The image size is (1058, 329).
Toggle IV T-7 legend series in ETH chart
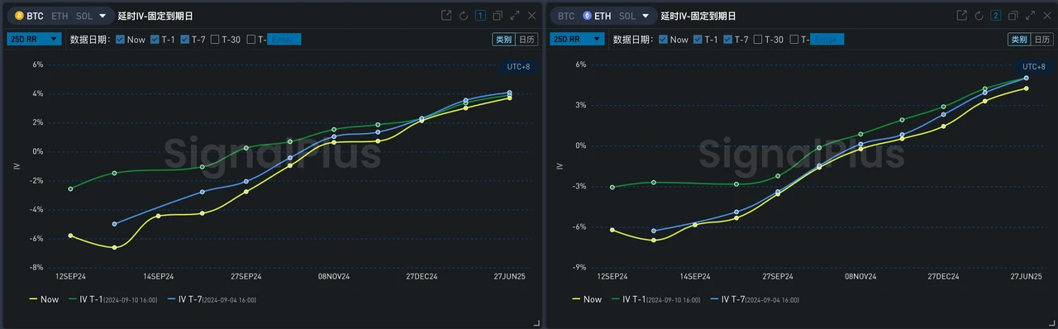click(755, 299)
